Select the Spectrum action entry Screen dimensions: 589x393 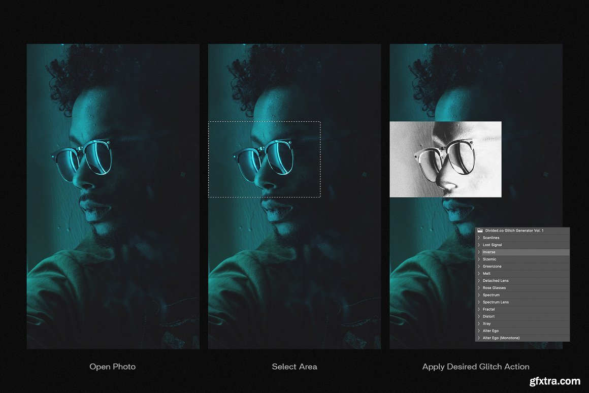point(491,295)
